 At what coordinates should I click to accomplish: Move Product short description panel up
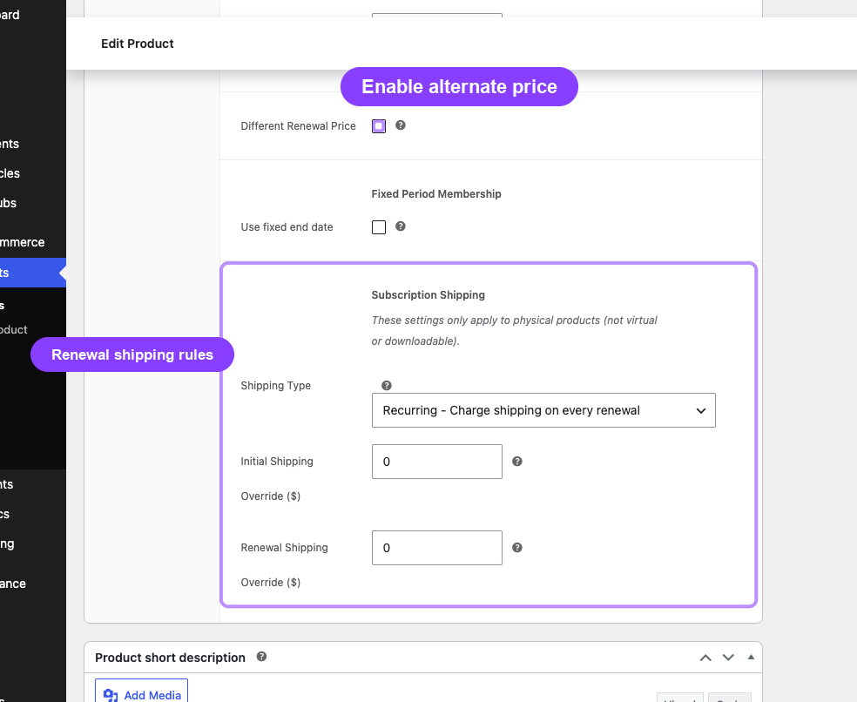click(x=705, y=658)
